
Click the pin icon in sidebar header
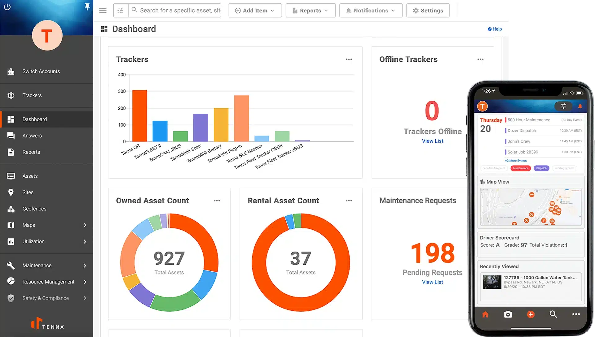[x=87, y=7]
